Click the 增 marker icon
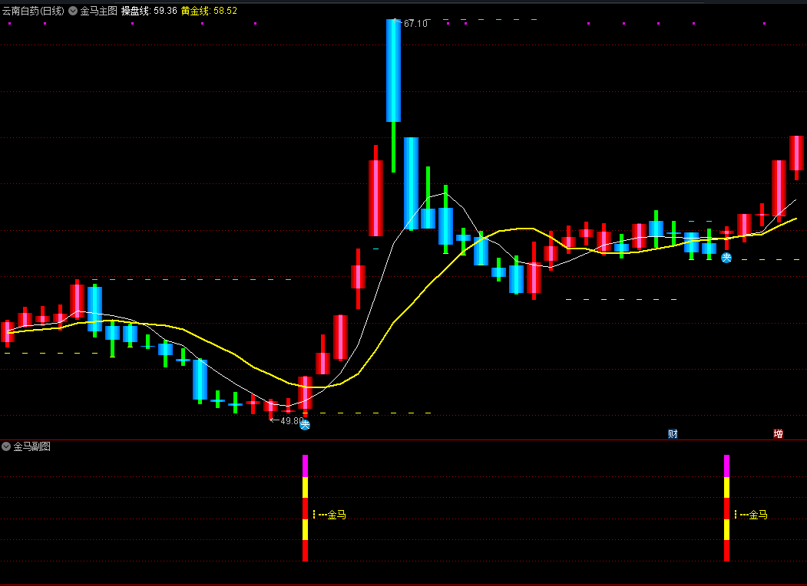Screen dimensions: 807x586 click(x=778, y=434)
